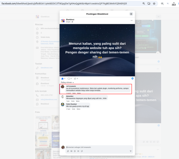The image size is (179, 159).
Task: Click the avatar of the dagangan comment author
Action: (63, 97)
